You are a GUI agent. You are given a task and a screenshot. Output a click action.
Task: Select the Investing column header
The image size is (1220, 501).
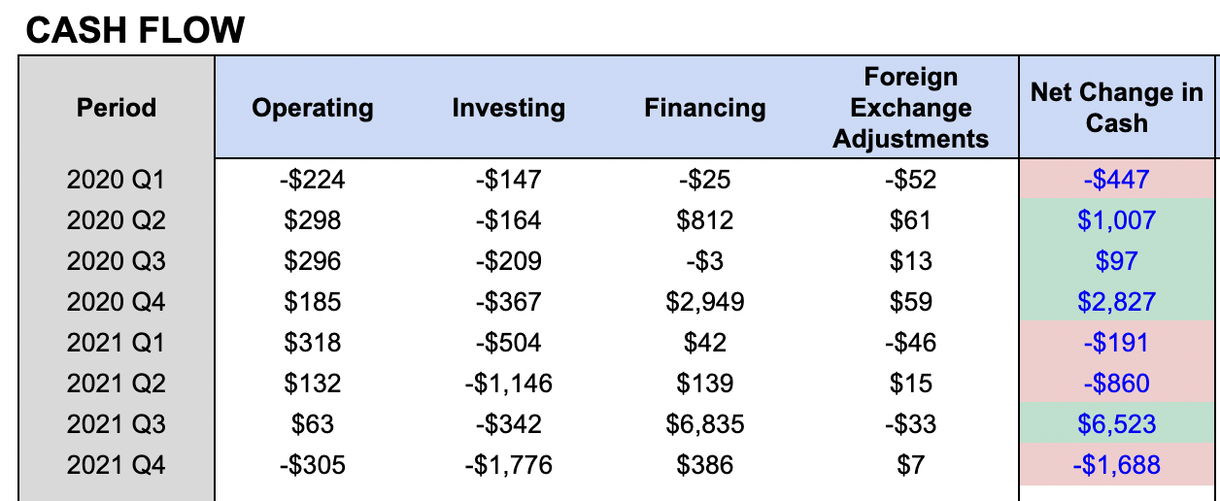coord(509,108)
